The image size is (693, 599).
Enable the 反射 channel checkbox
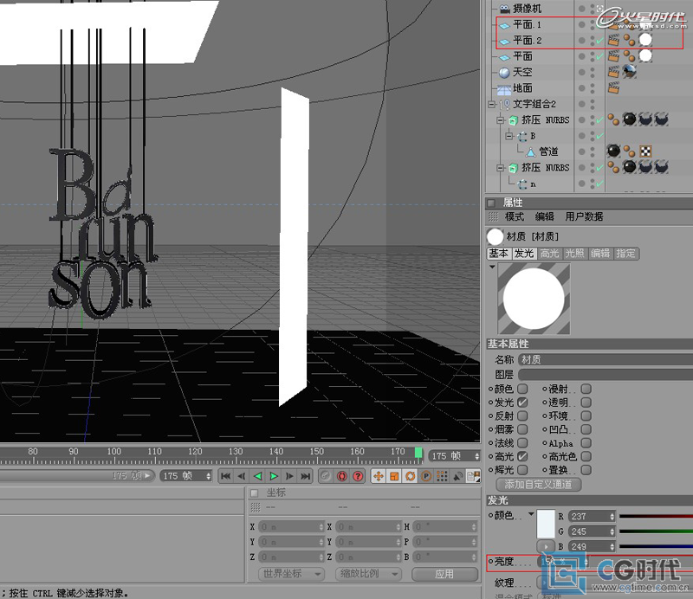coord(522,415)
